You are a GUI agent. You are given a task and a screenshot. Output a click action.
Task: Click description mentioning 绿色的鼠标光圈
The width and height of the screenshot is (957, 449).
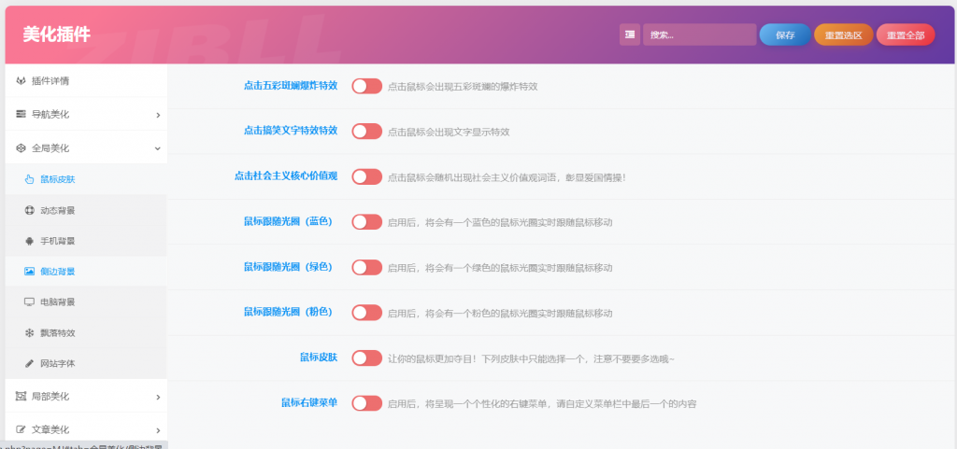pos(500,268)
